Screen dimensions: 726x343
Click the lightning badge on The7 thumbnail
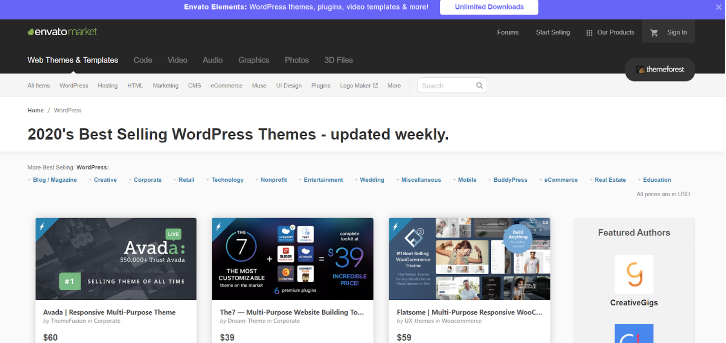point(219,226)
